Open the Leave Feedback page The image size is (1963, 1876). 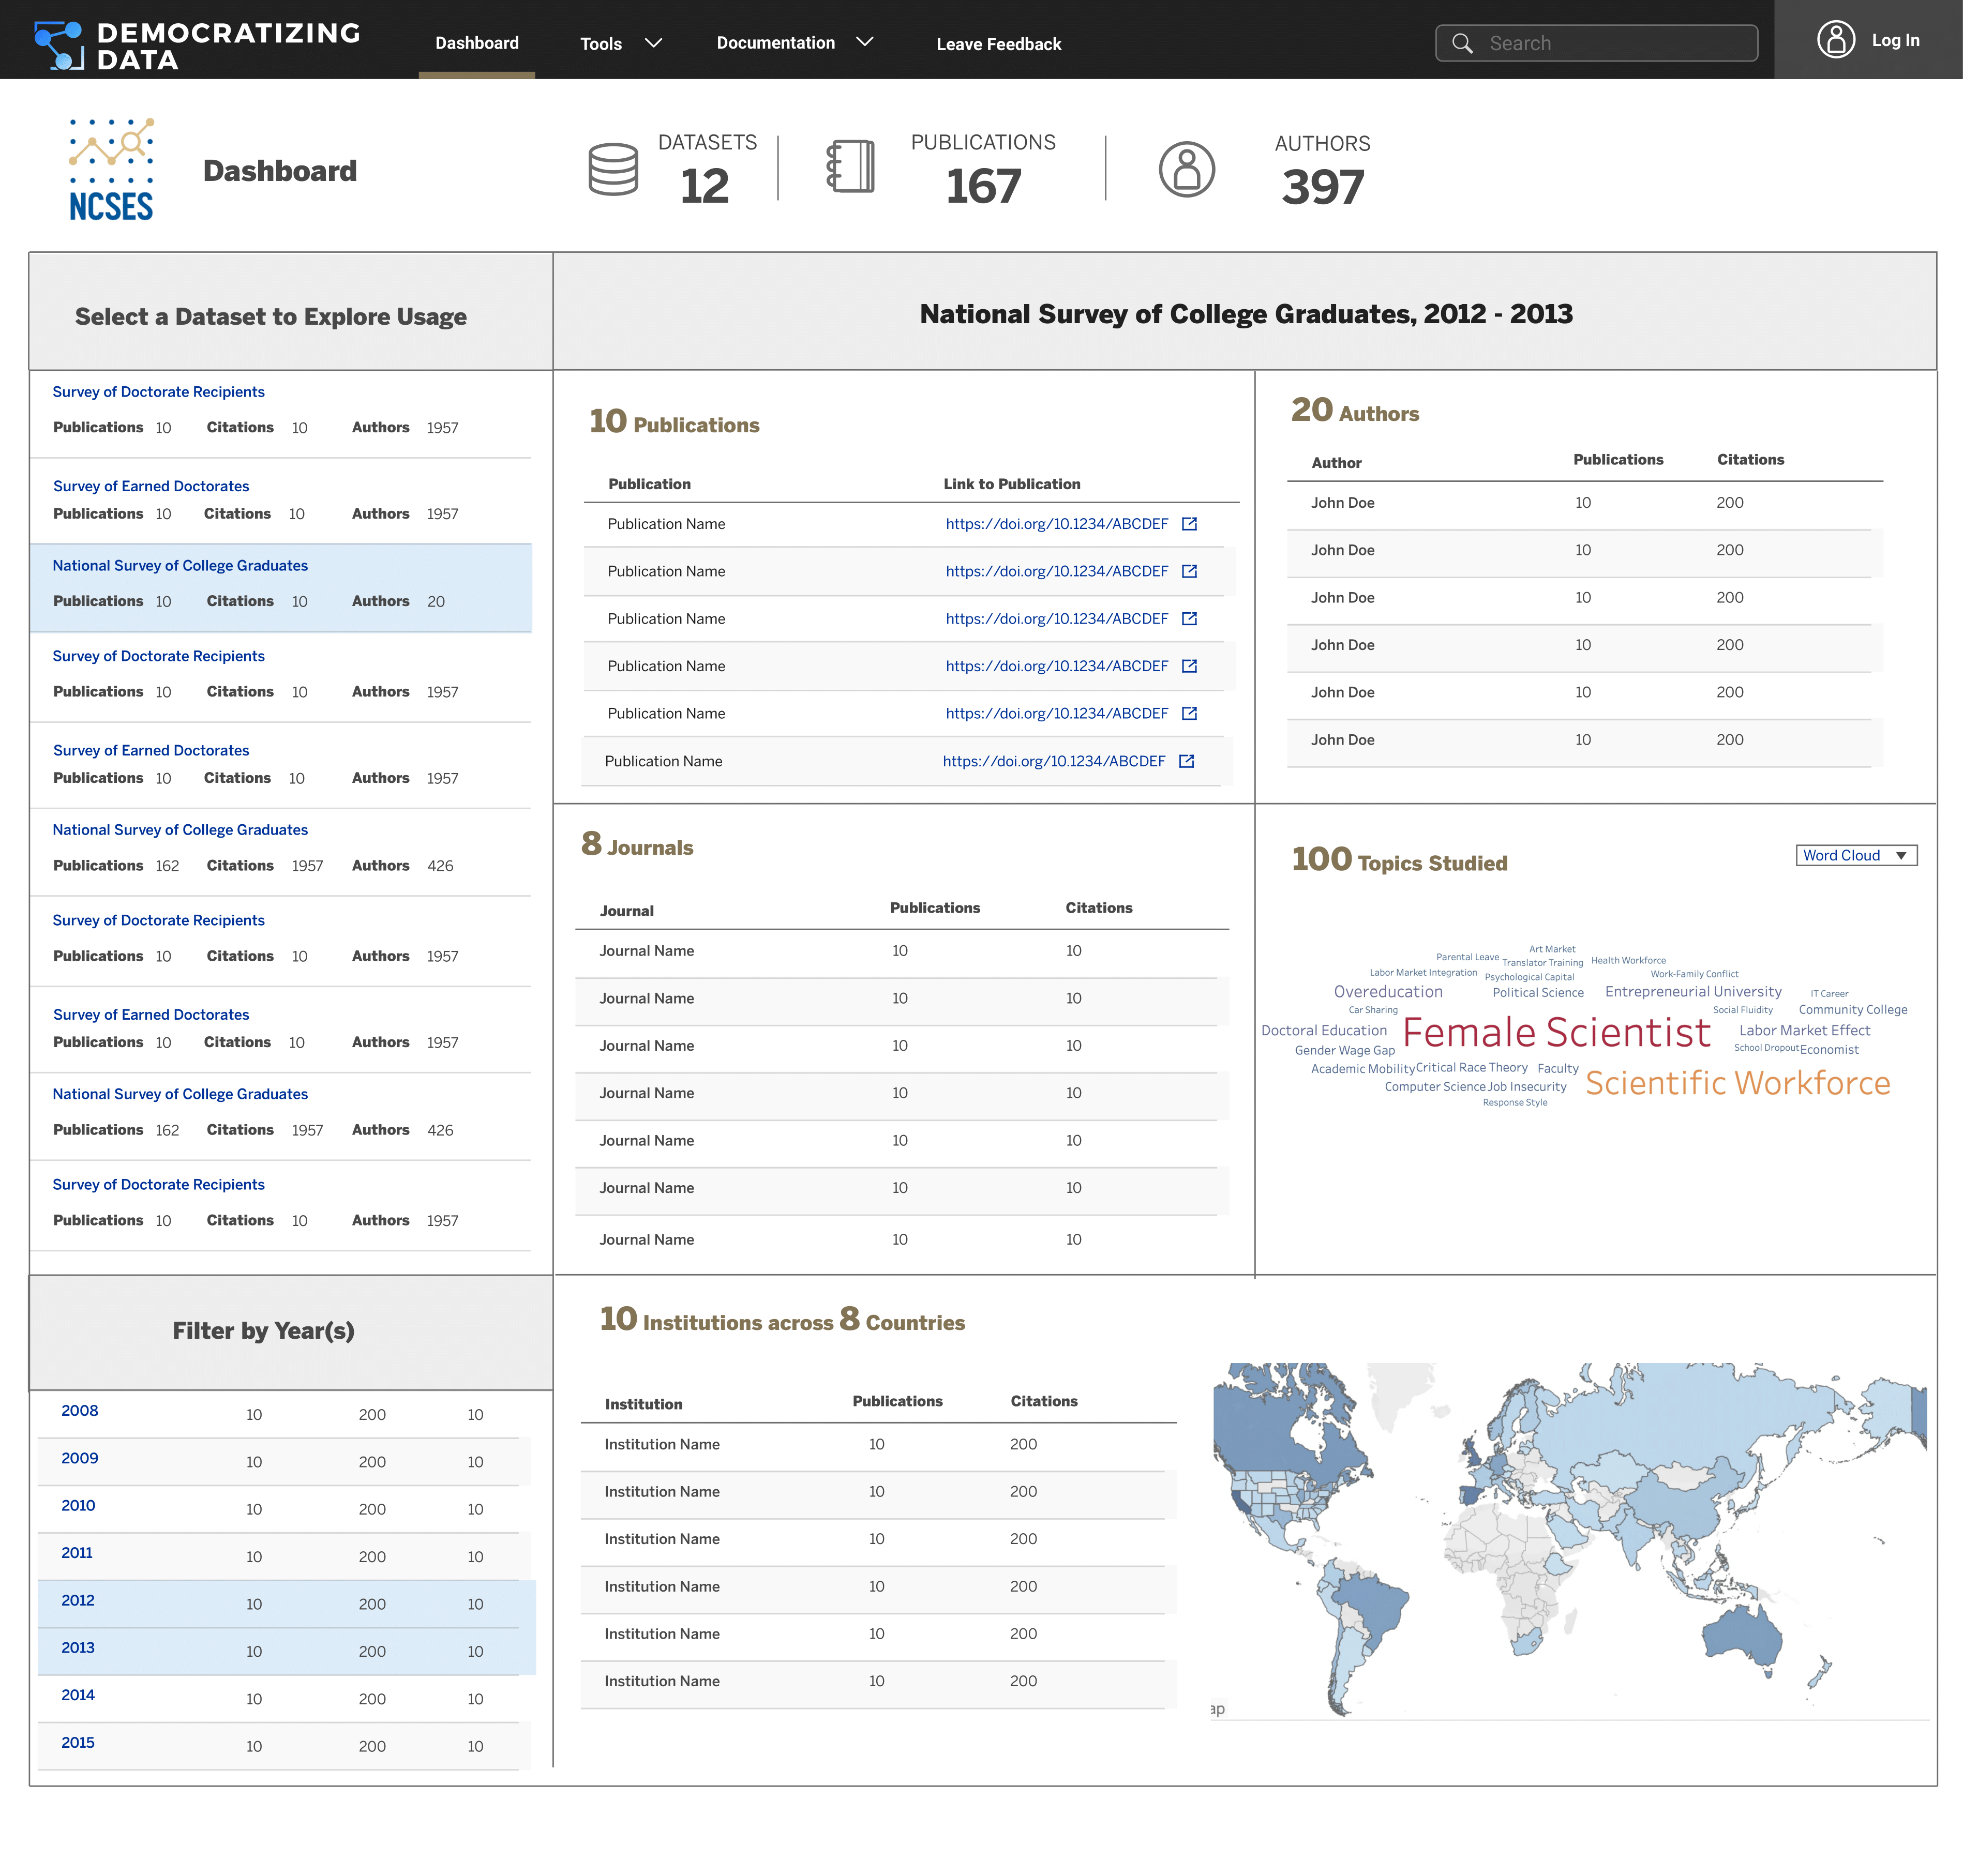click(997, 44)
